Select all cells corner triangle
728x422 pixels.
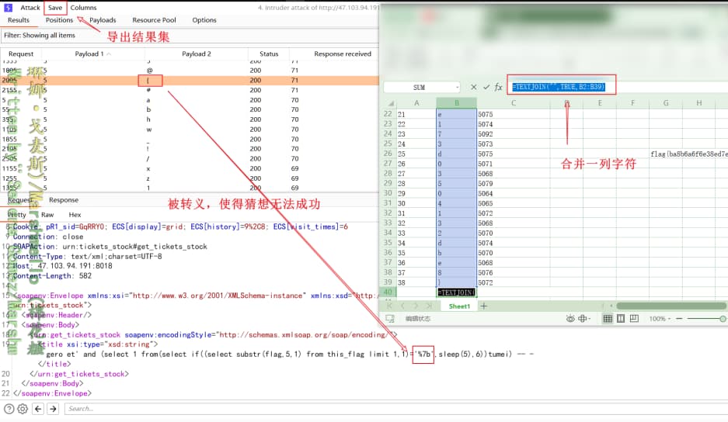(x=391, y=103)
